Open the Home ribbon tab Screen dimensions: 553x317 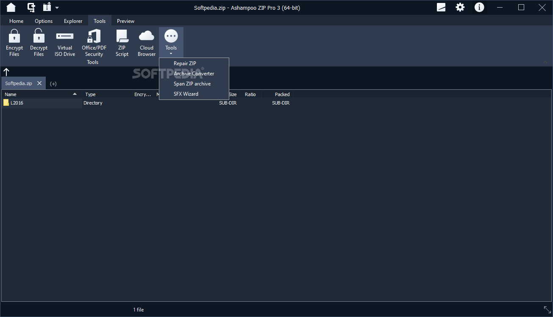pos(17,21)
